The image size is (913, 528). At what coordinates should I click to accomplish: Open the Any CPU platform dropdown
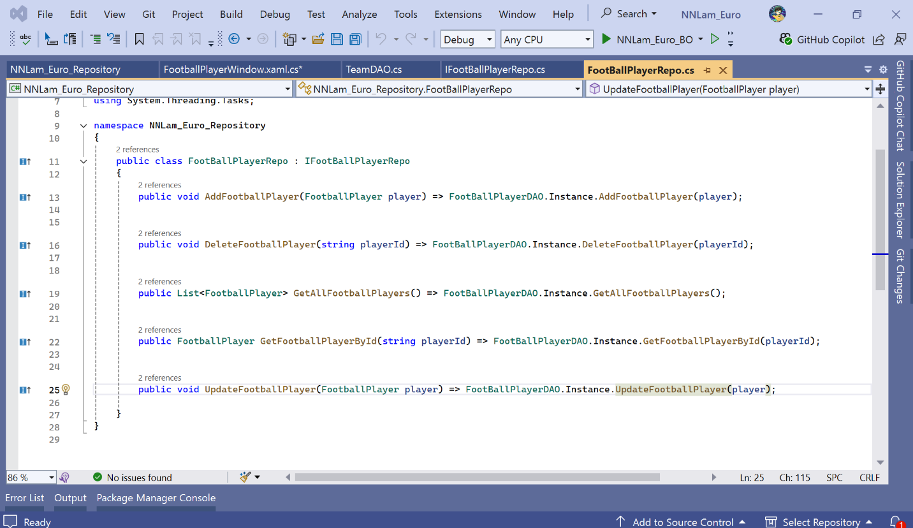(x=547, y=40)
